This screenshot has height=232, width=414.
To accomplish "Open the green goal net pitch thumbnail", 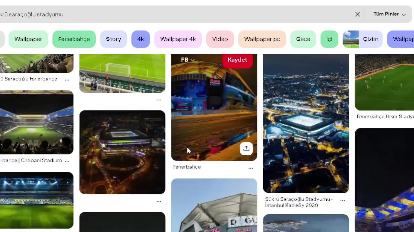I will (122, 73).
